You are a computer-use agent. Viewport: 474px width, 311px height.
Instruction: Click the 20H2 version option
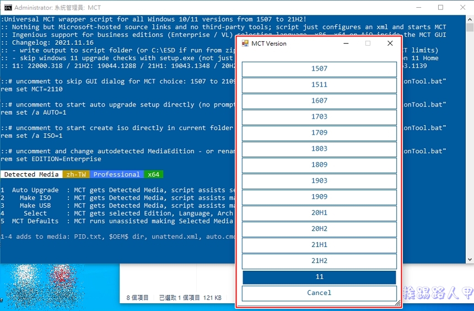[319, 229]
